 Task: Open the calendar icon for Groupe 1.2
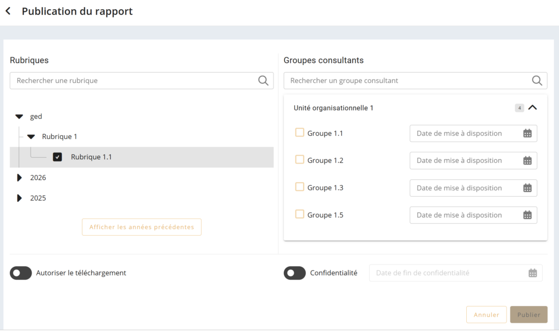[527, 161]
